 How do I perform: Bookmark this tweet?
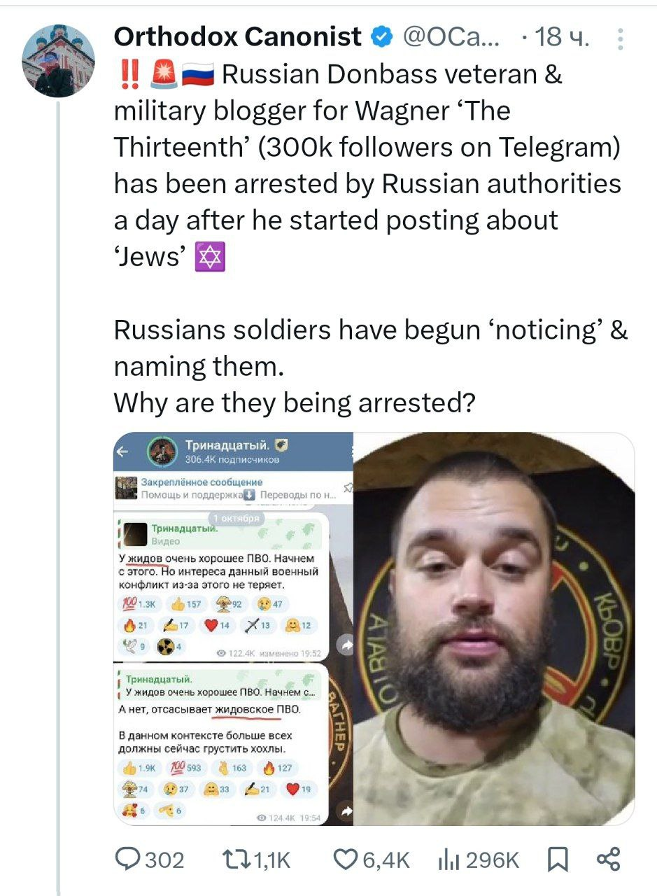(557, 860)
